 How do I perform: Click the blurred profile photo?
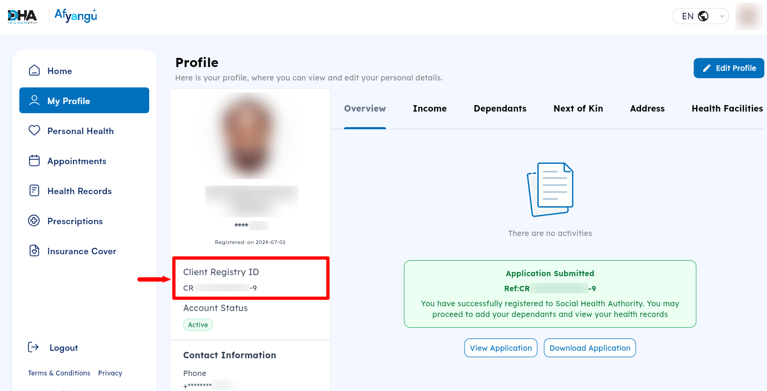point(250,137)
